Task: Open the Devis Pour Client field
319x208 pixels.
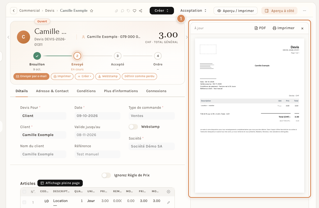Action: (x=43, y=116)
